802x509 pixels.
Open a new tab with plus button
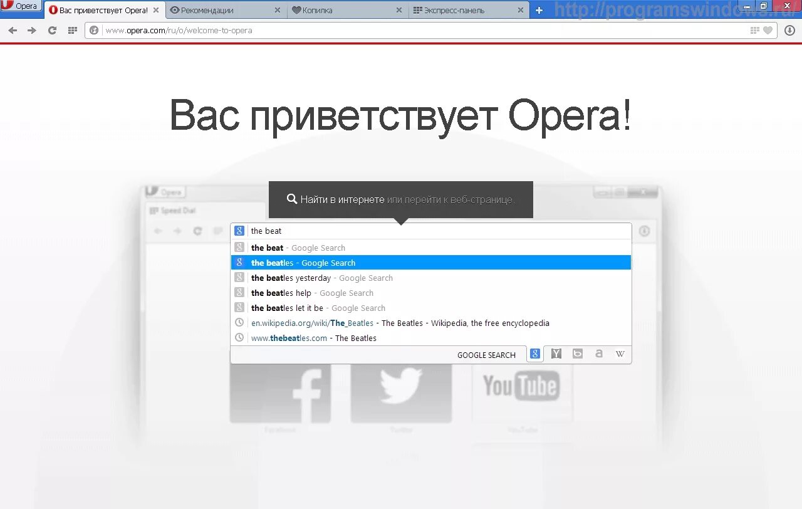539,10
